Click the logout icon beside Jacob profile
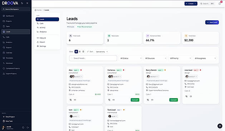Image resolution: width=225 pixels, height=131 pixels. pyautogui.click(x=28, y=127)
